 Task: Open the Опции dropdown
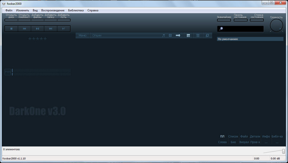[x=97, y=35]
